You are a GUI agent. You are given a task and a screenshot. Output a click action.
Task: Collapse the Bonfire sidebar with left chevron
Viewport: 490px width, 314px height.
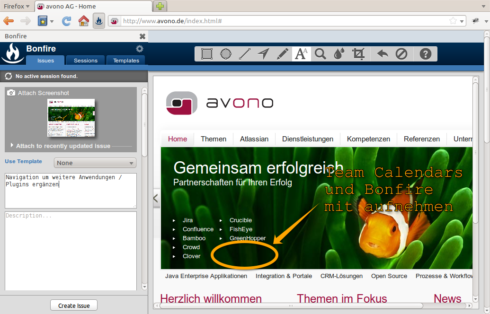(155, 199)
